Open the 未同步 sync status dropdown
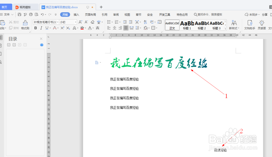272x157 pixels. 252,15
